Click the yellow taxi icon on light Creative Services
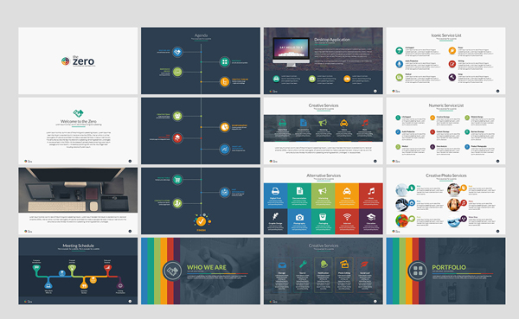 (x=344, y=123)
